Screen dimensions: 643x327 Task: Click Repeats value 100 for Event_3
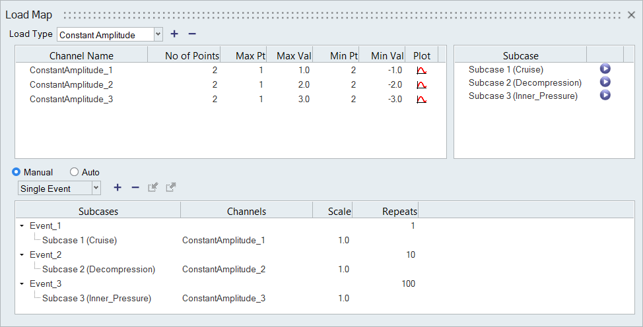[x=408, y=283]
